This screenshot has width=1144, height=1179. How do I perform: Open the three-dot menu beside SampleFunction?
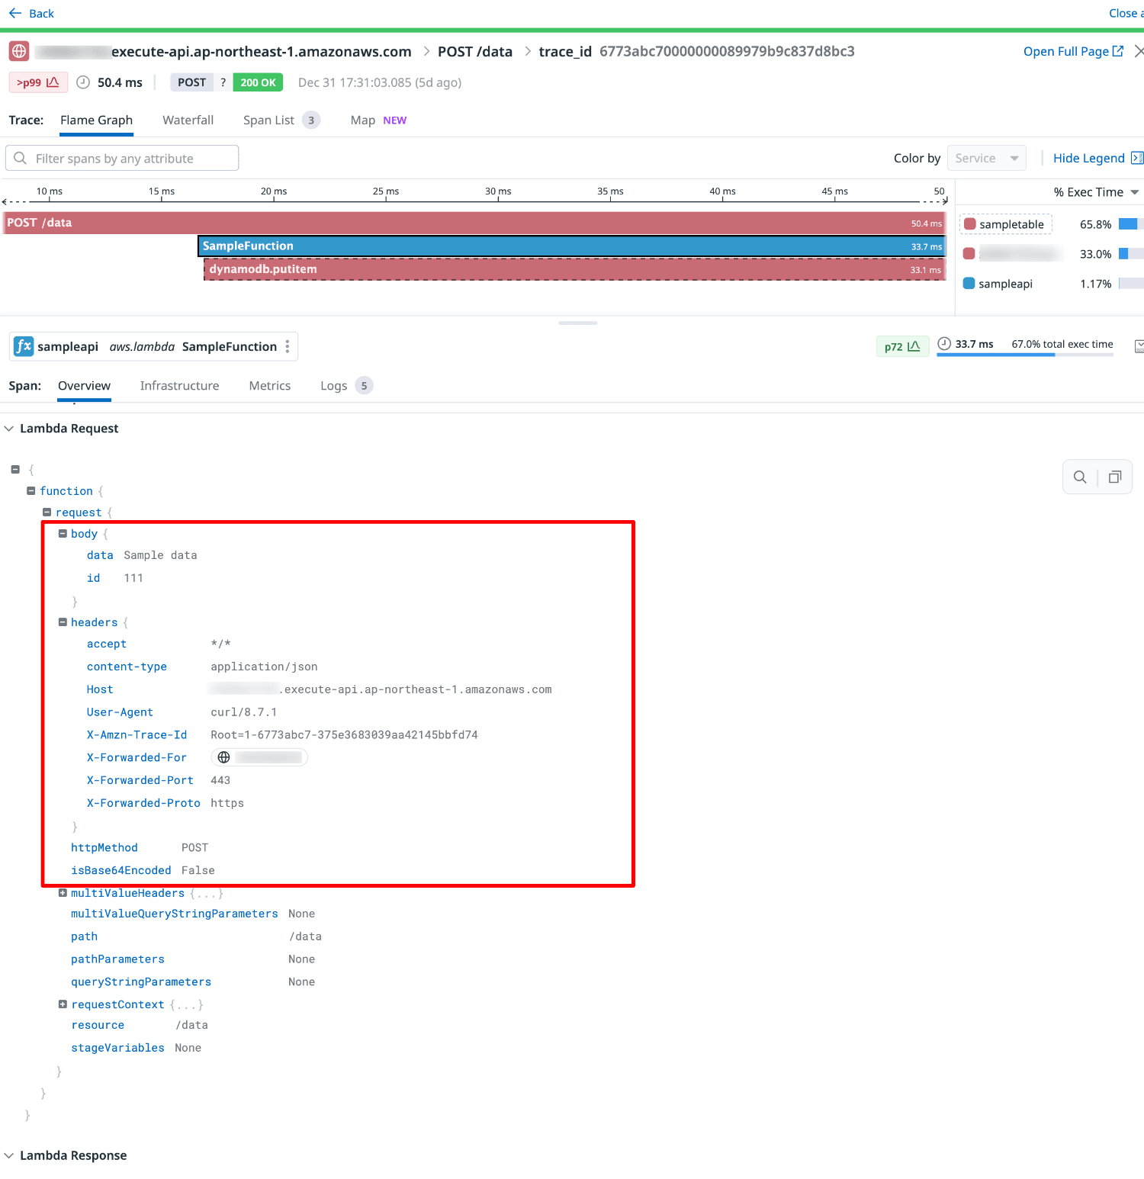(x=288, y=346)
